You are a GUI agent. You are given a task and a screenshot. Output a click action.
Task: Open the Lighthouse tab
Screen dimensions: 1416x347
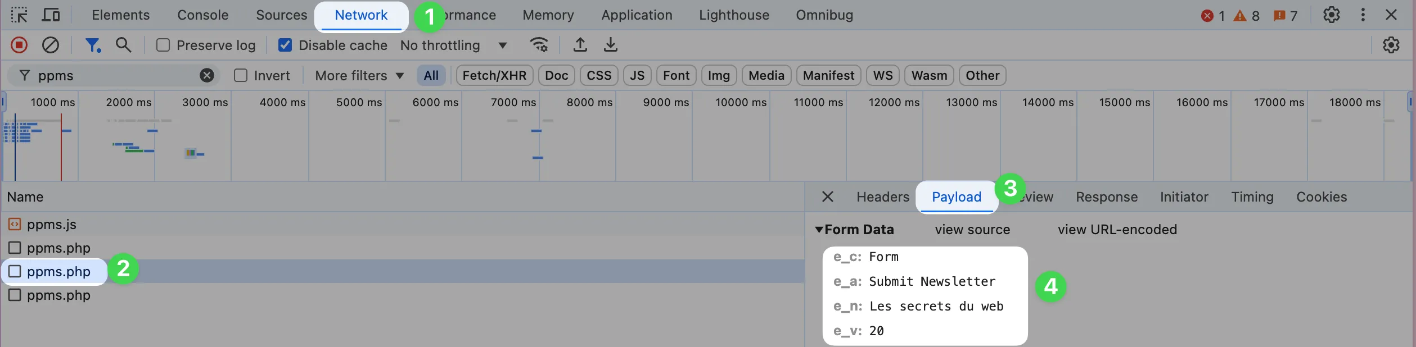coord(734,15)
